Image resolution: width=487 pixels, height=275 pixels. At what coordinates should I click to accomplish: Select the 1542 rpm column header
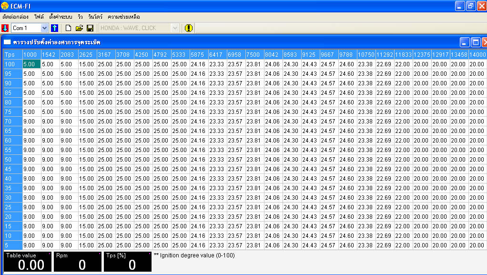click(51, 54)
